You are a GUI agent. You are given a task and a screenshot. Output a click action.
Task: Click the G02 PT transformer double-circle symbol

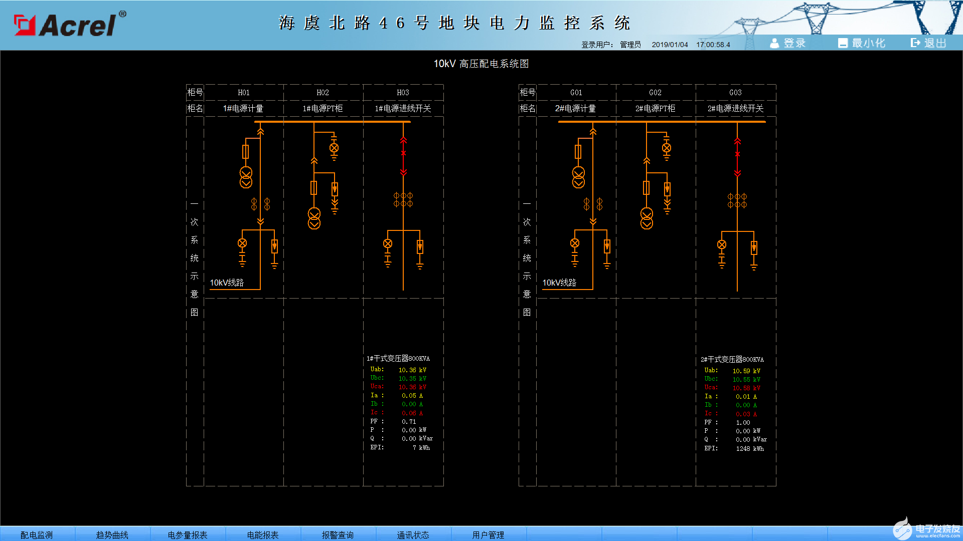pyautogui.click(x=647, y=218)
